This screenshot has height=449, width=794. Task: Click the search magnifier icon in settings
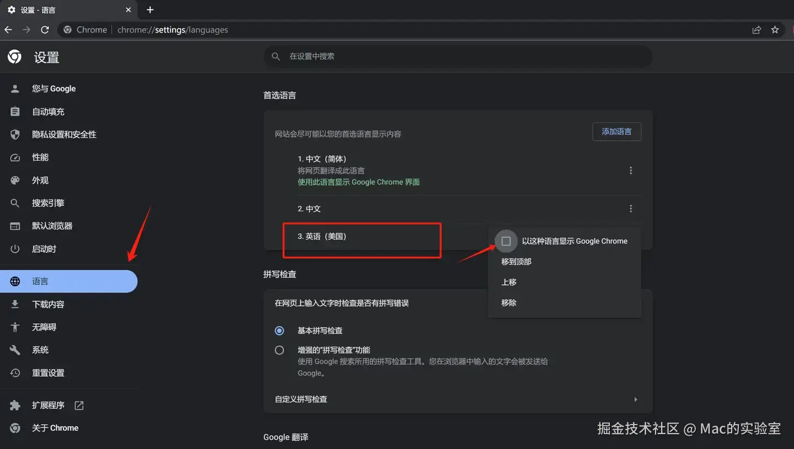(x=276, y=56)
